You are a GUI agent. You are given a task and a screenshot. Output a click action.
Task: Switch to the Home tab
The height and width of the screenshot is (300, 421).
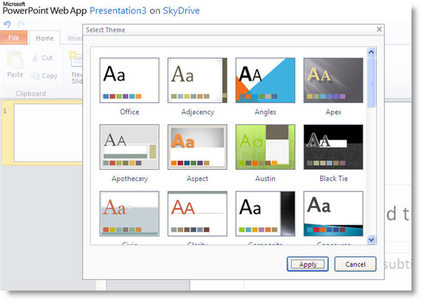click(45, 39)
